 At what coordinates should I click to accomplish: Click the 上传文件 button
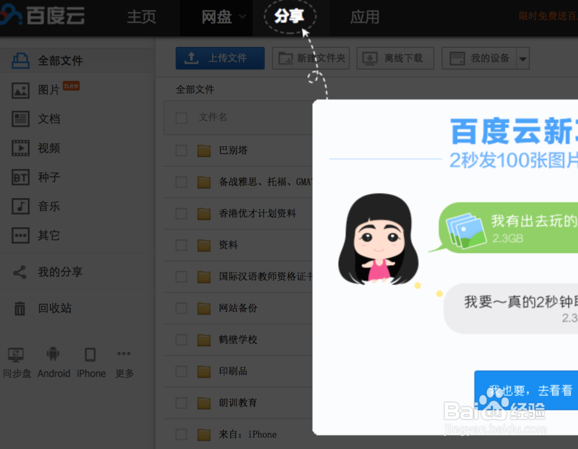(x=220, y=58)
